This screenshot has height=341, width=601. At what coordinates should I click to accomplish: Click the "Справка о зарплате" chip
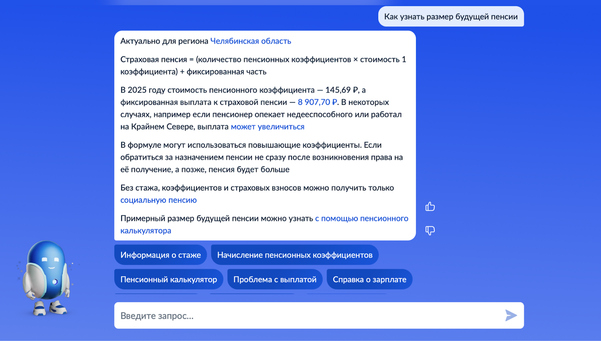(x=369, y=279)
